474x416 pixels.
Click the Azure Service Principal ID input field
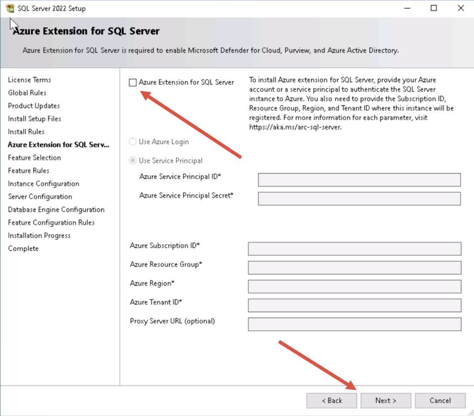[359, 180]
